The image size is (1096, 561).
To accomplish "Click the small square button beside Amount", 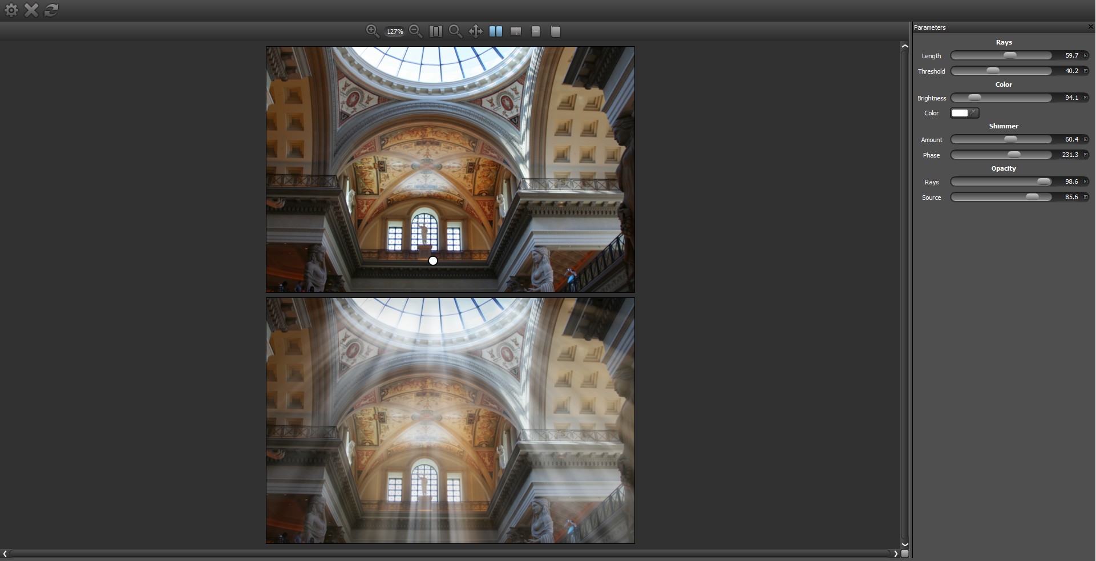I will click(x=1086, y=139).
